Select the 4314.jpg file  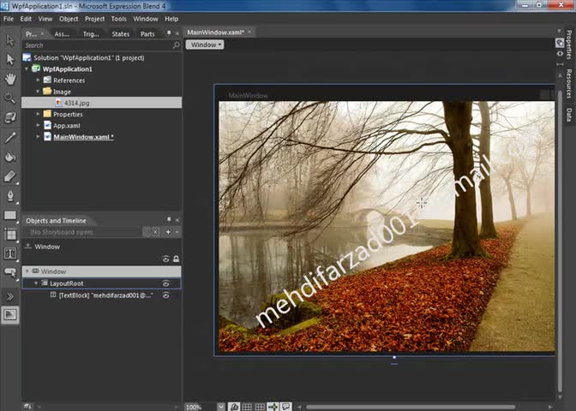(101, 103)
